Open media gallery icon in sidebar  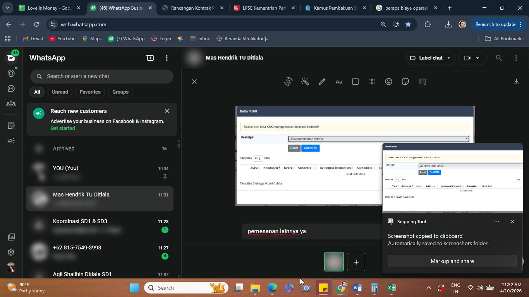click(11, 237)
